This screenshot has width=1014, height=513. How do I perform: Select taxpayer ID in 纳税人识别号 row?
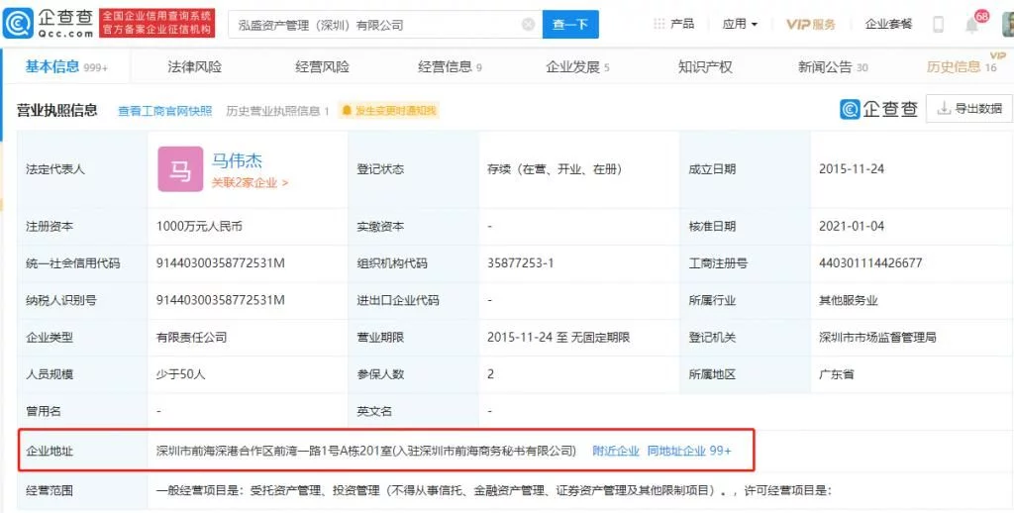(221, 300)
